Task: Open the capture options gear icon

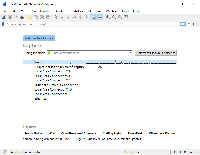Action: (22, 17)
